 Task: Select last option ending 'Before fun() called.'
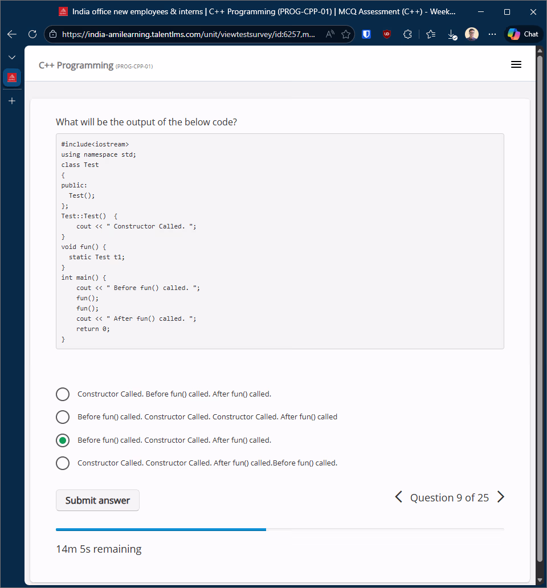point(63,463)
